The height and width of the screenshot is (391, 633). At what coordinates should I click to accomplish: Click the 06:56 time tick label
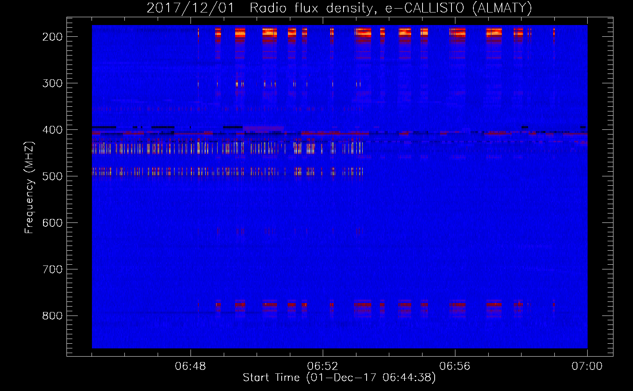point(455,366)
